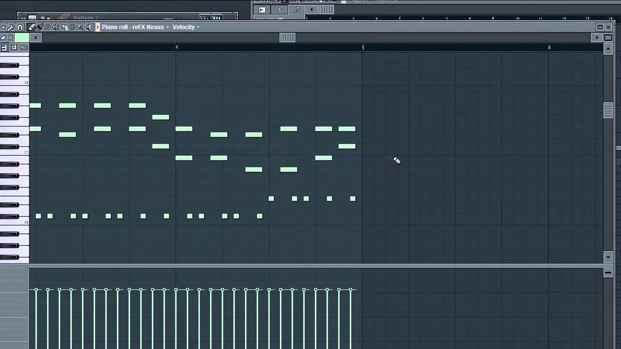Maximize the piano roll window
Viewport: 621px width, 349px height.
coord(600,27)
